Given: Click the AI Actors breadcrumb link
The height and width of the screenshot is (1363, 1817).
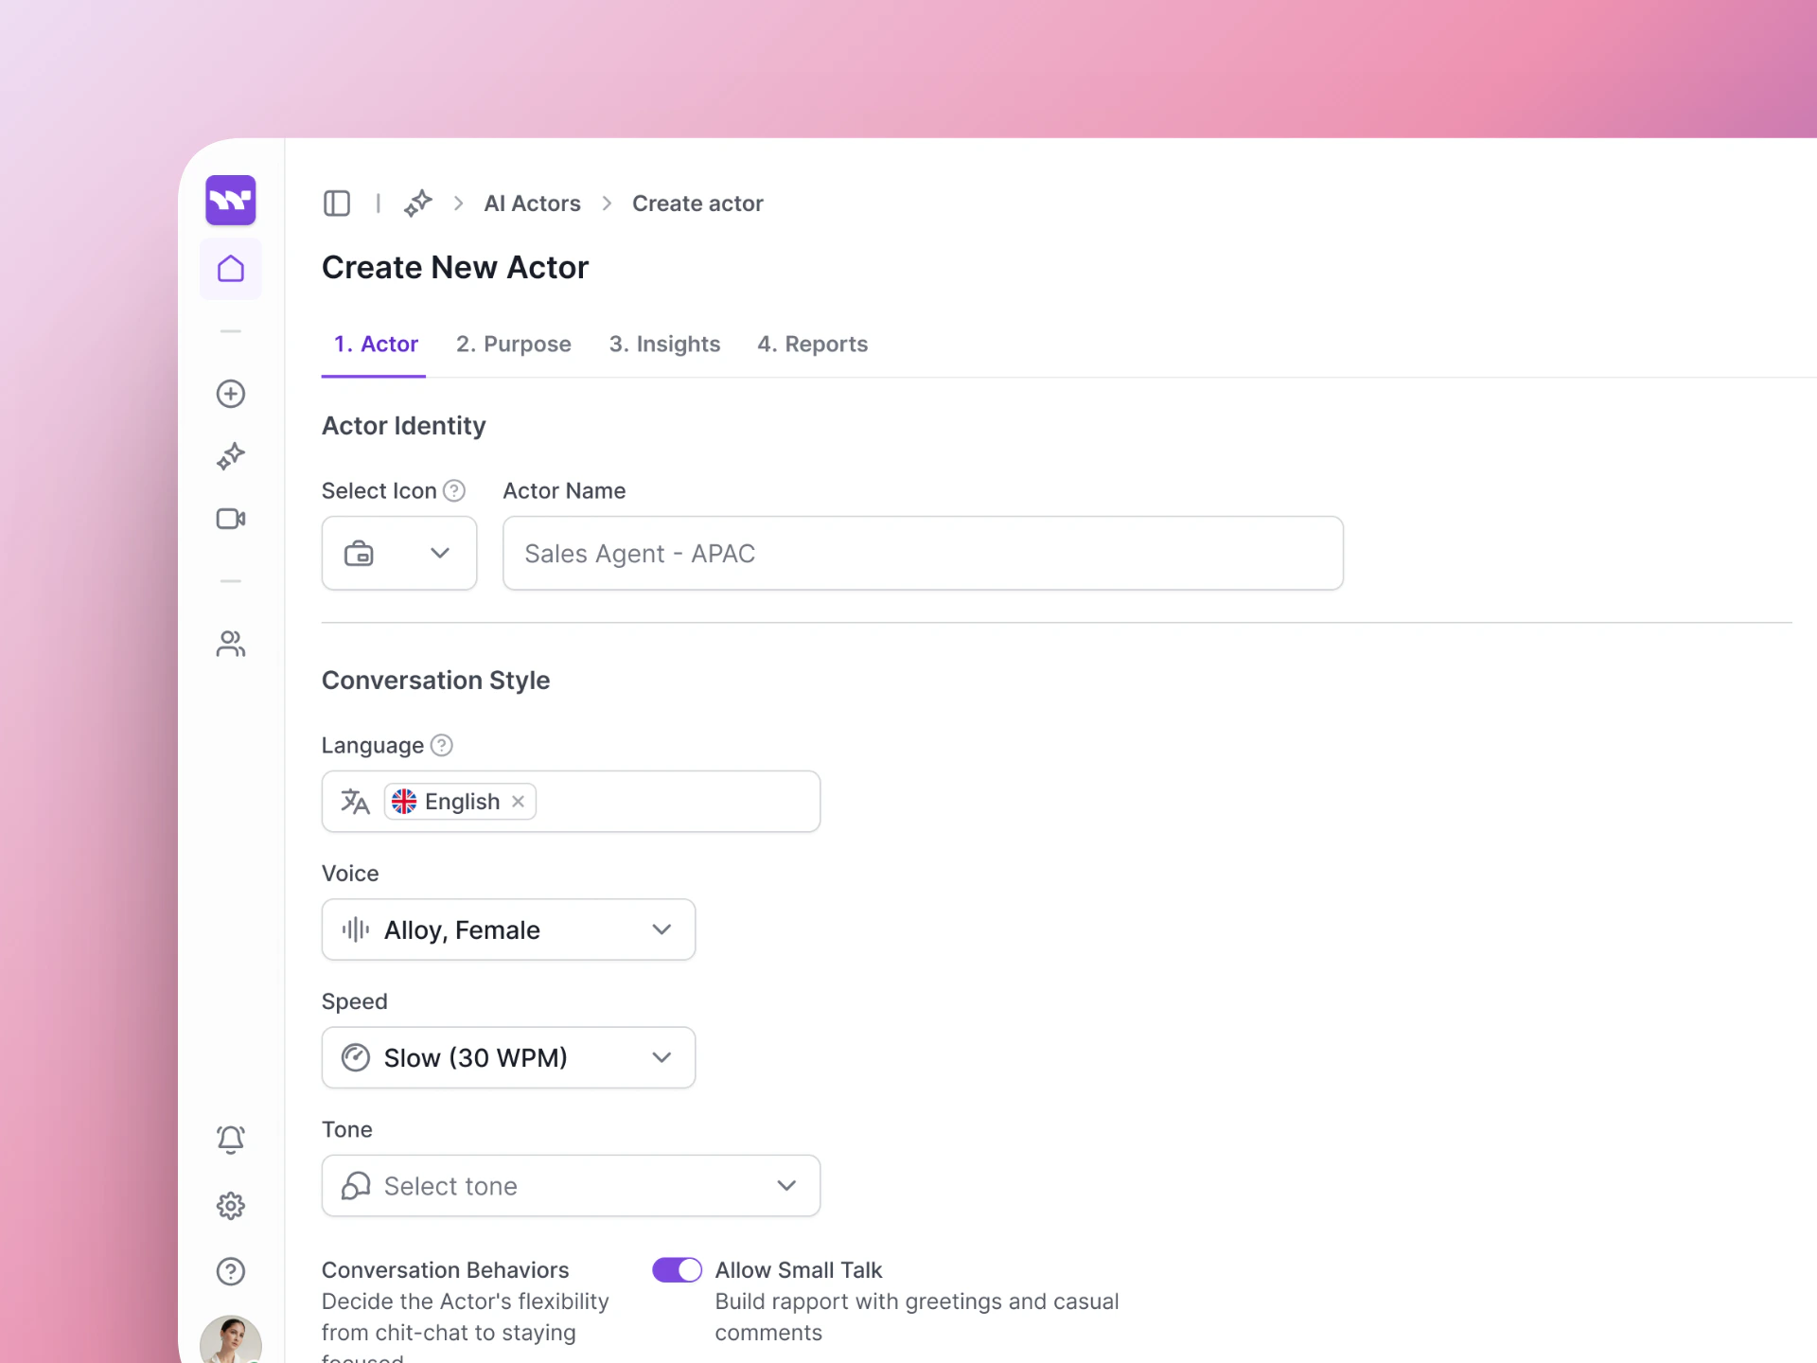Looking at the screenshot, I should (532, 204).
